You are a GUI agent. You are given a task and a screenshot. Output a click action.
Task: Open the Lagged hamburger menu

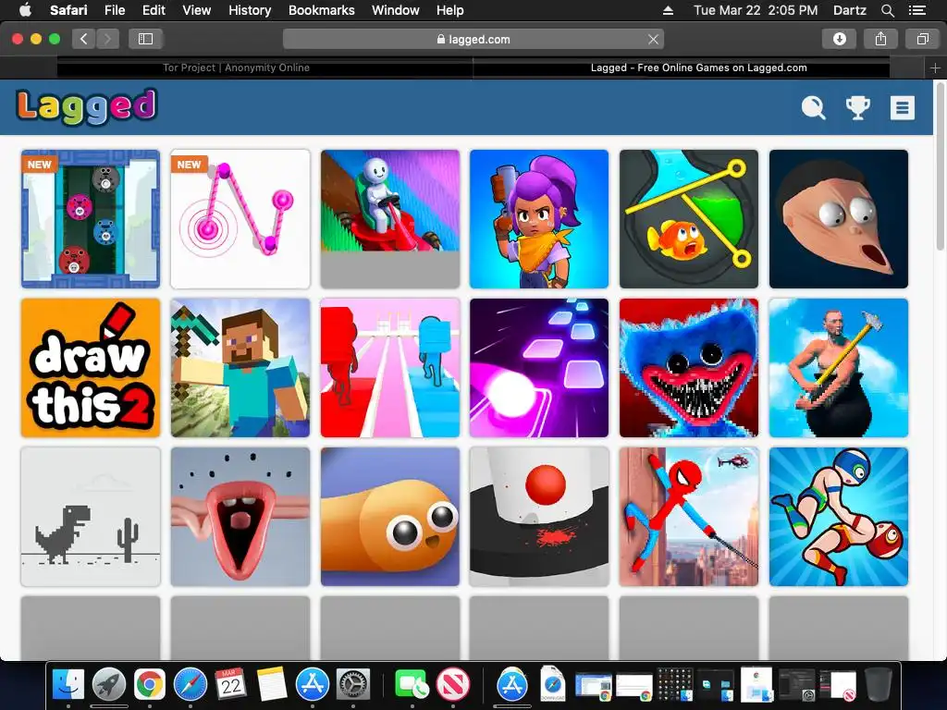(x=903, y=108)
